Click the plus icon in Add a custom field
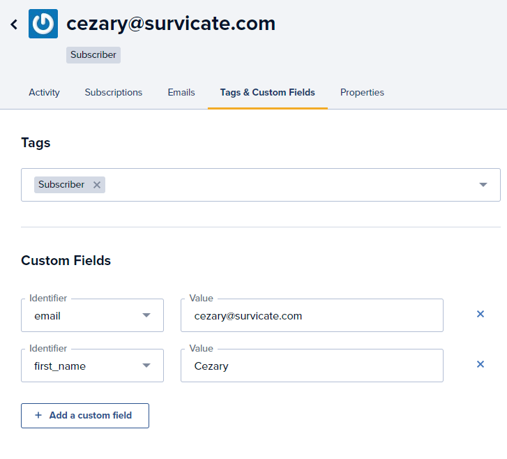 (x=38, y=415)
